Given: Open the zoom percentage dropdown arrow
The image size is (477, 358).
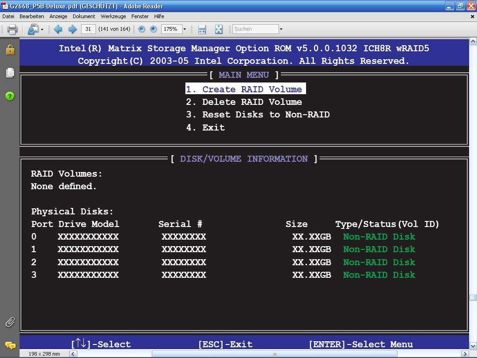Looking at the screenshot, I should click(184, 29).
